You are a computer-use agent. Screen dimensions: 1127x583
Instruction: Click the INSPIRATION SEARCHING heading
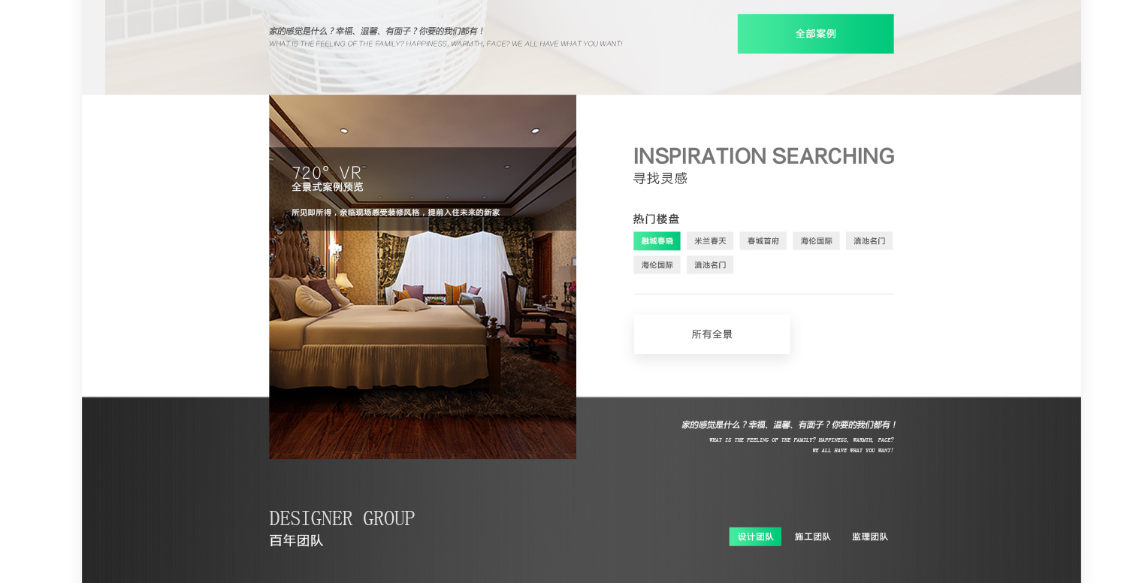763,156
